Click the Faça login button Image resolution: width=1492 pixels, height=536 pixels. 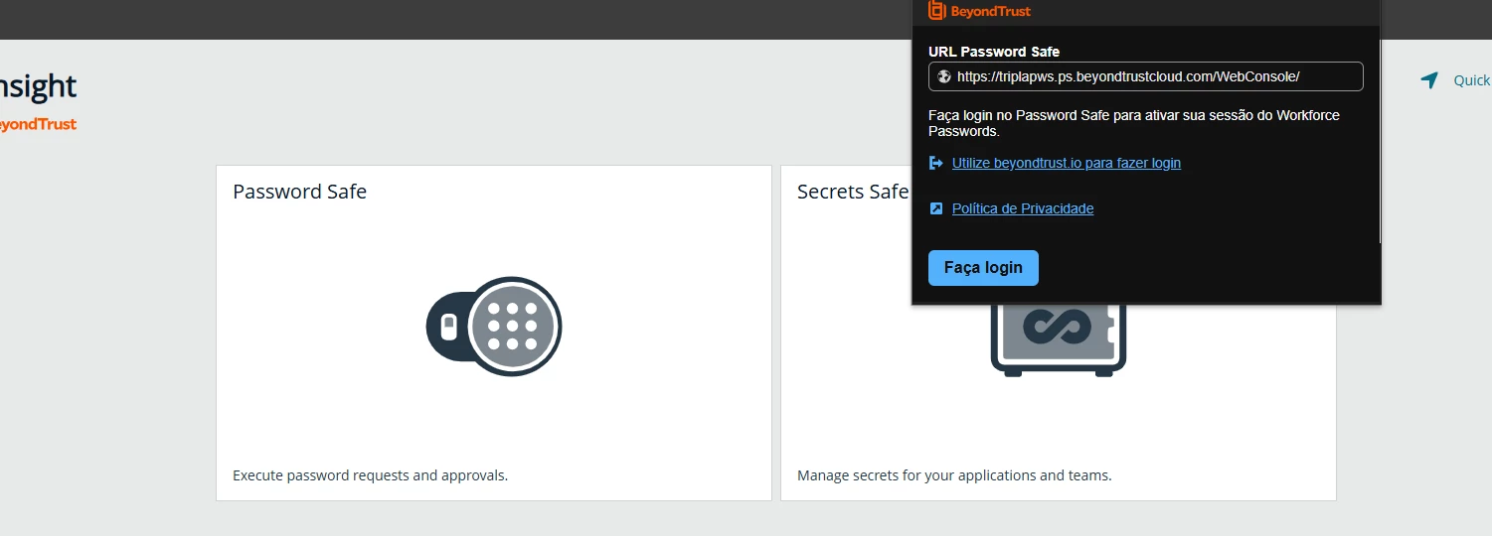[x=983, y=268]
